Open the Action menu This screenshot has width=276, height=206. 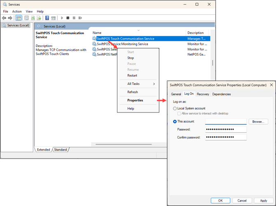click(x=17, y=12)
